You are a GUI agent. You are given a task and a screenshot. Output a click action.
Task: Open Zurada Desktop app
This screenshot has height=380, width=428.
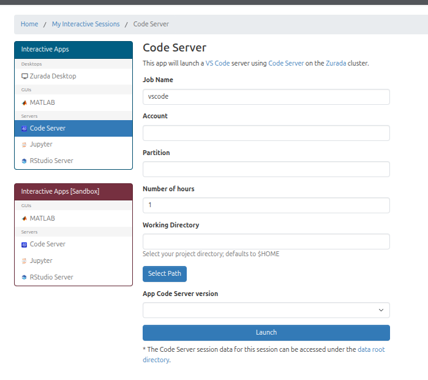pos(73,76)
